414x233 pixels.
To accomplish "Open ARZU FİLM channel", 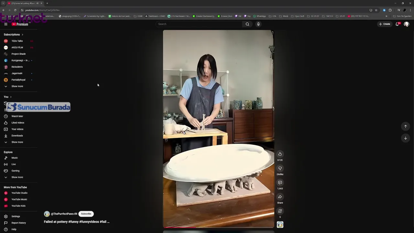I will [x=17, y=48].
